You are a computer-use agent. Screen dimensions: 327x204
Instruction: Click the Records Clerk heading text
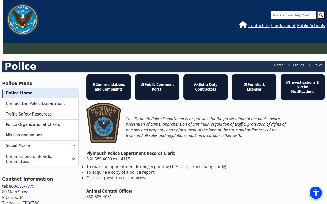(131, 153)
